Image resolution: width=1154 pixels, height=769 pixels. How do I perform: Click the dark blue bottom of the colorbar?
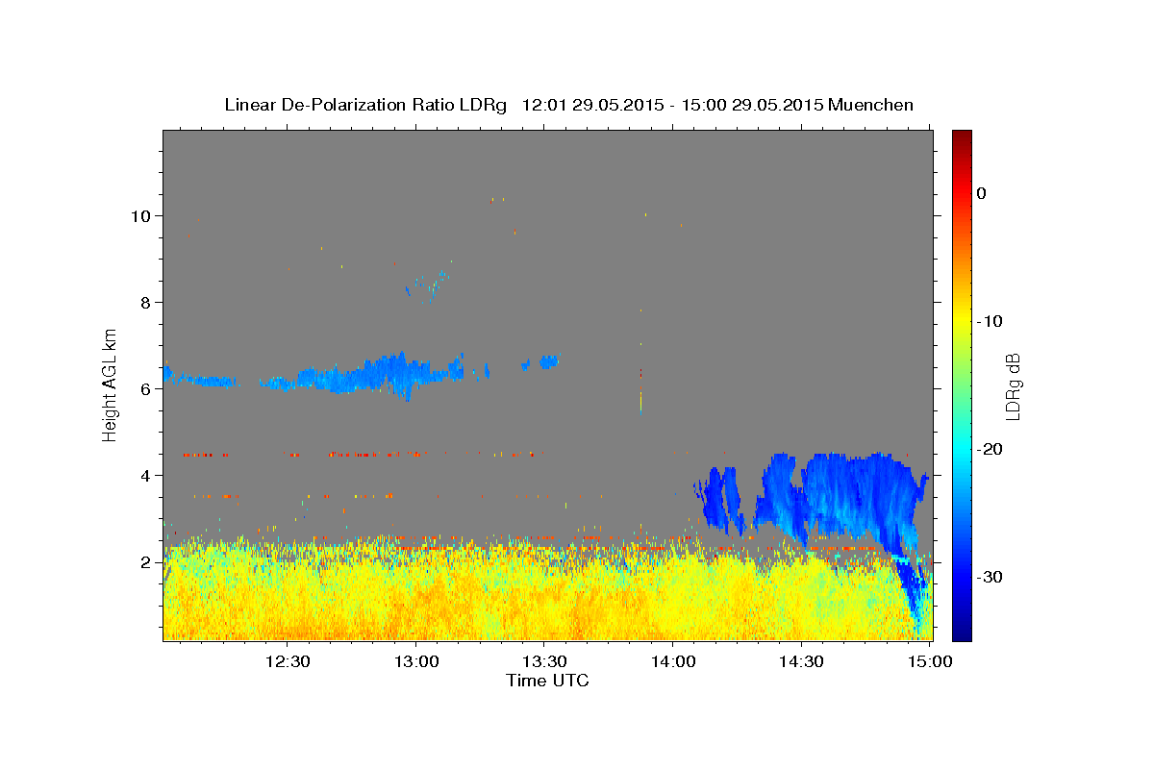pyautogui.click(x=962, y=630)
